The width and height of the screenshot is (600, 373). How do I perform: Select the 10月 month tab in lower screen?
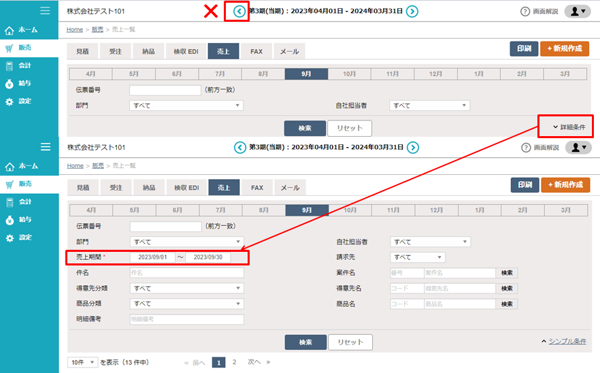[x=350, y=210]
